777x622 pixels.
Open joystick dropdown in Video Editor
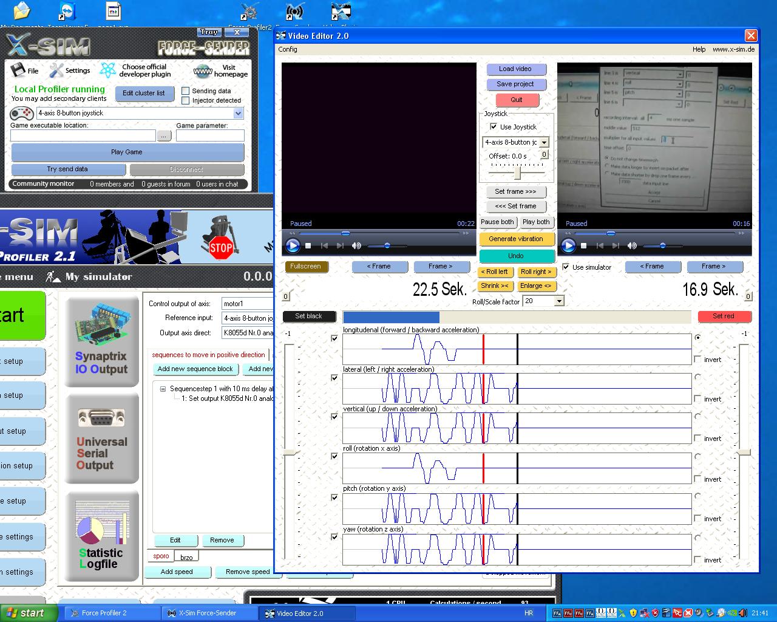[544, 142]
